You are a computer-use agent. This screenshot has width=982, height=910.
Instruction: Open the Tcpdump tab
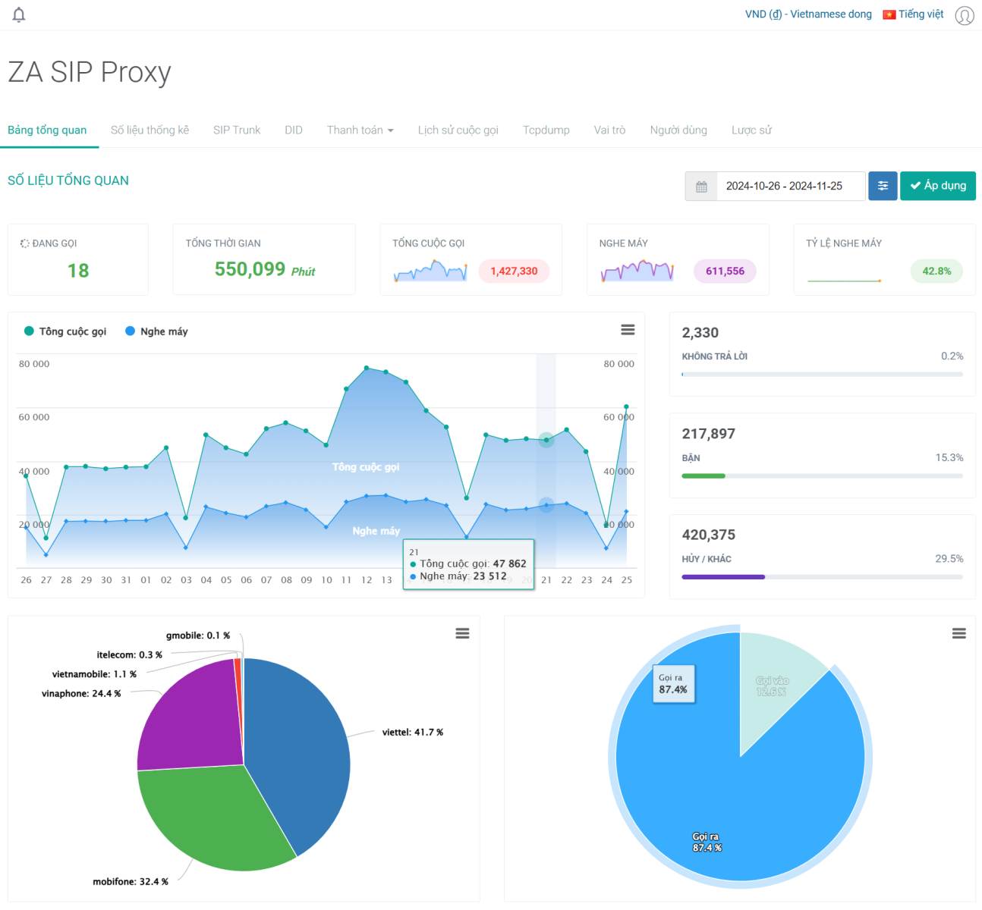coord(546,130)
